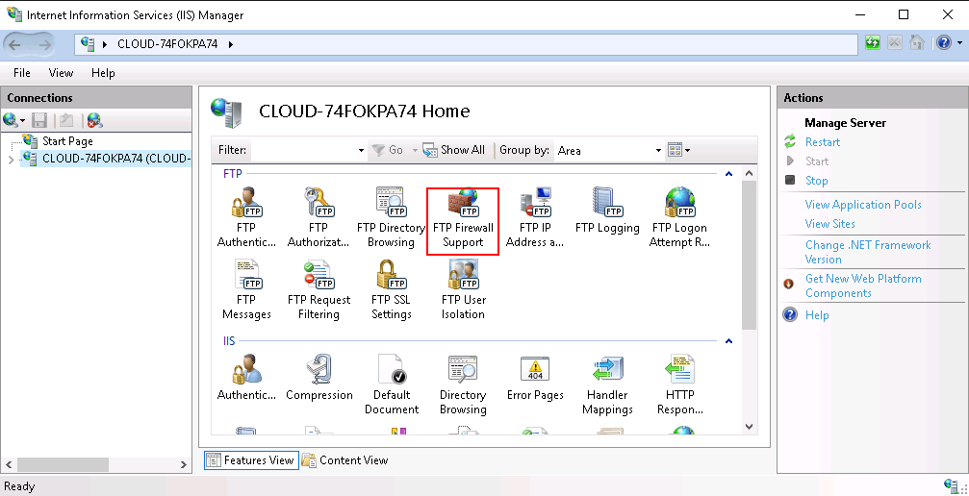
Task: Open the connection globe dropdown arrow
Action: 22,120
